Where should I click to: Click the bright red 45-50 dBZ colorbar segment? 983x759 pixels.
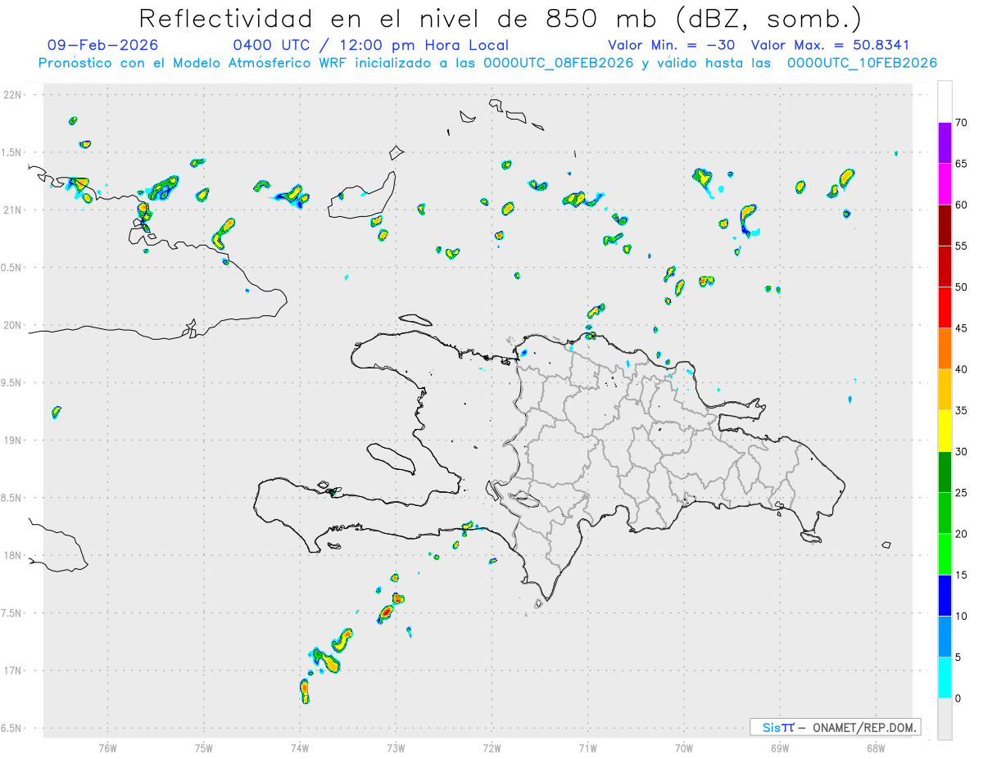coord(944,308)
